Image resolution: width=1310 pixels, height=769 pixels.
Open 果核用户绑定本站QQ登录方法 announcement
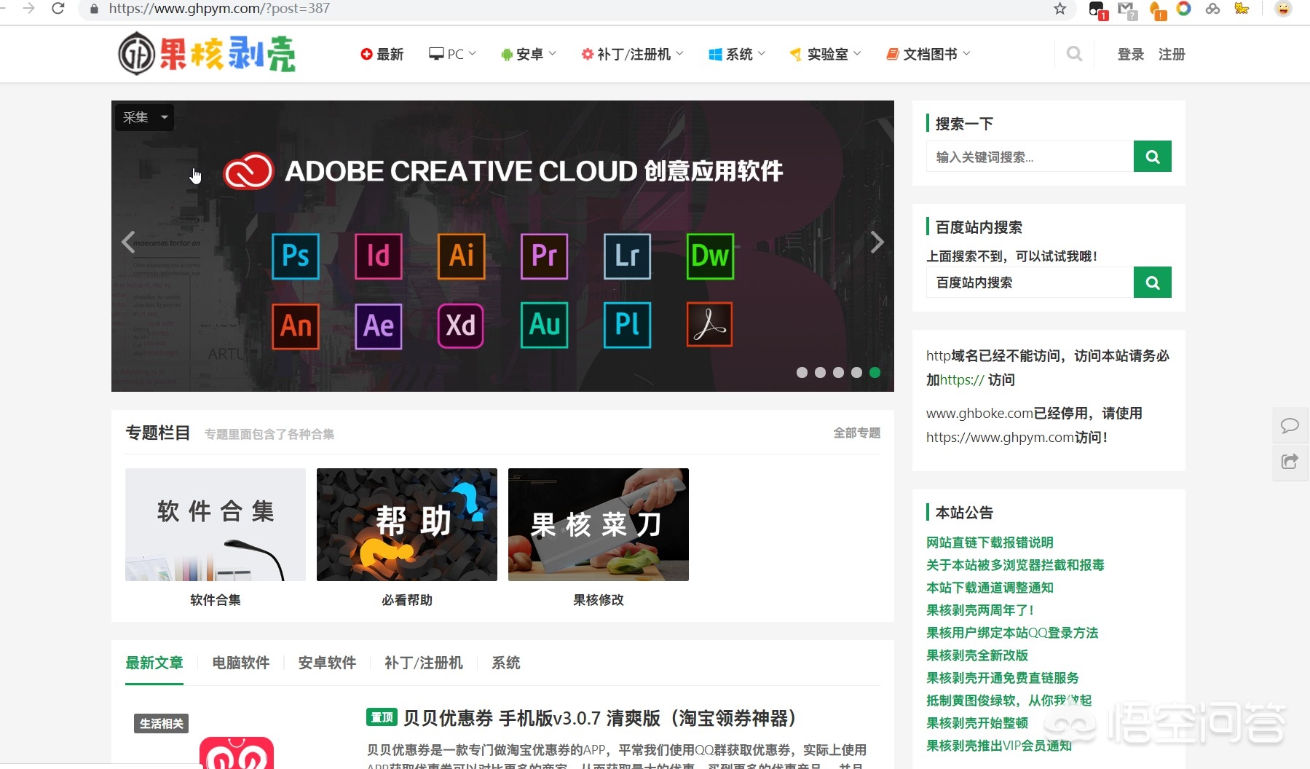point(1012,633)
